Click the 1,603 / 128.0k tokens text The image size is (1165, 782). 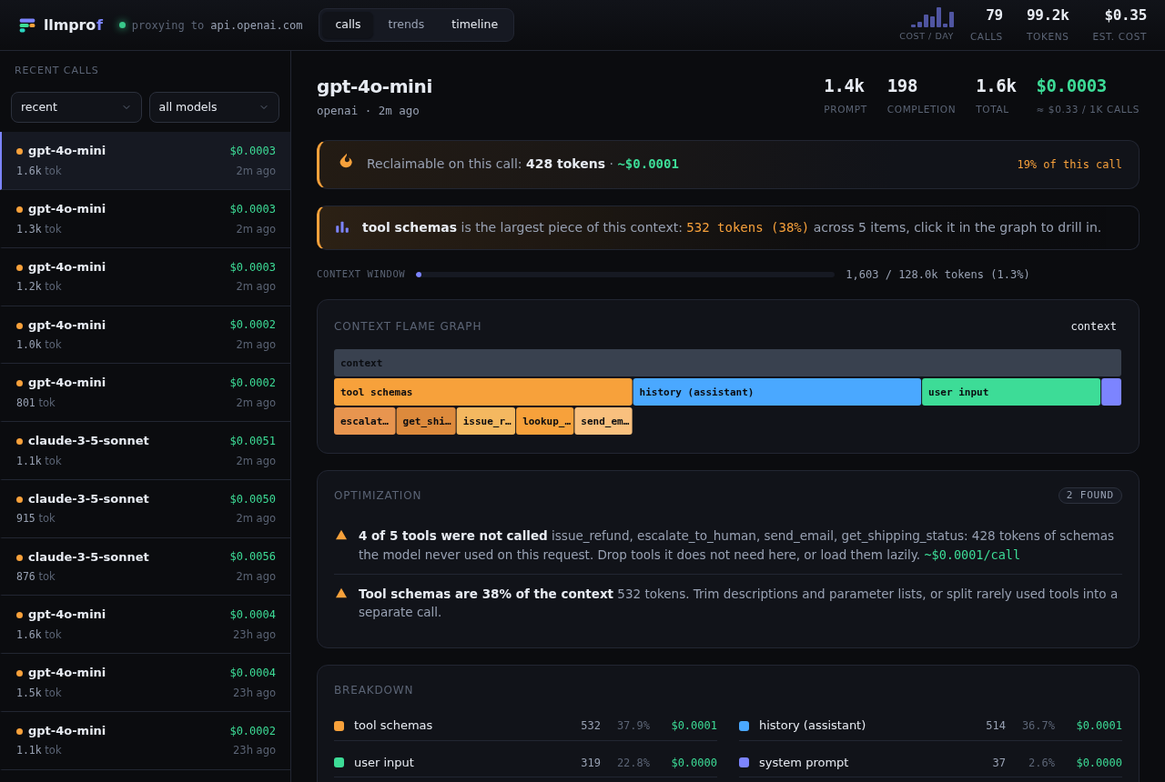point(937,275)
